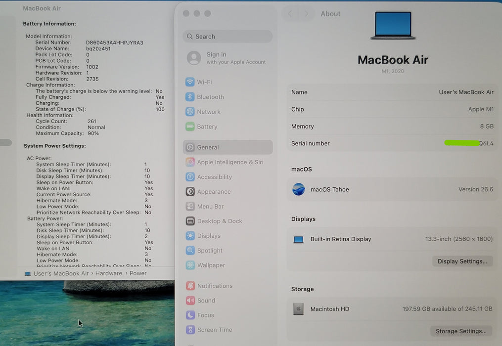Viewport: 502px width, 346px height.
Task: Open Menu Bar settings icon
Action: pyautogui.click(x=190, y=206)
